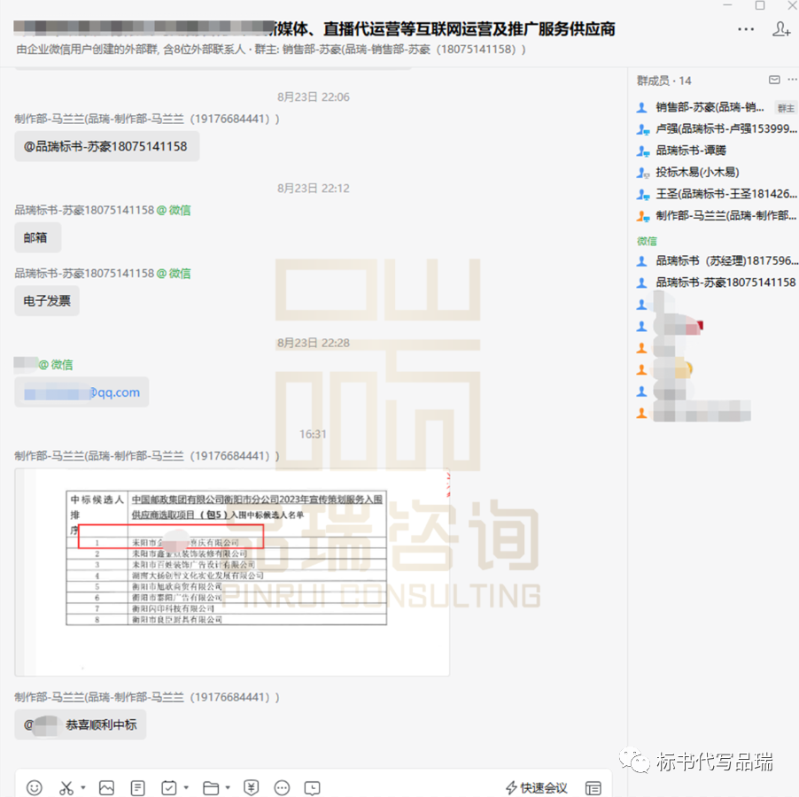Expand the screenshot tool dropdown arrow
The image size is (799, 797).
[x=81, y=787]
